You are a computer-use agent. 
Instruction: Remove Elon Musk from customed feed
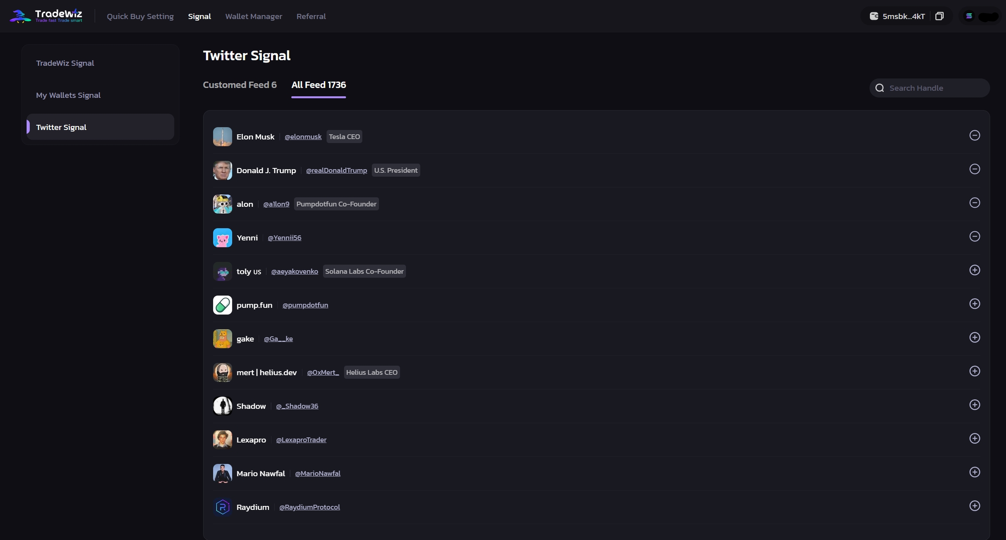tap(975, 135)
